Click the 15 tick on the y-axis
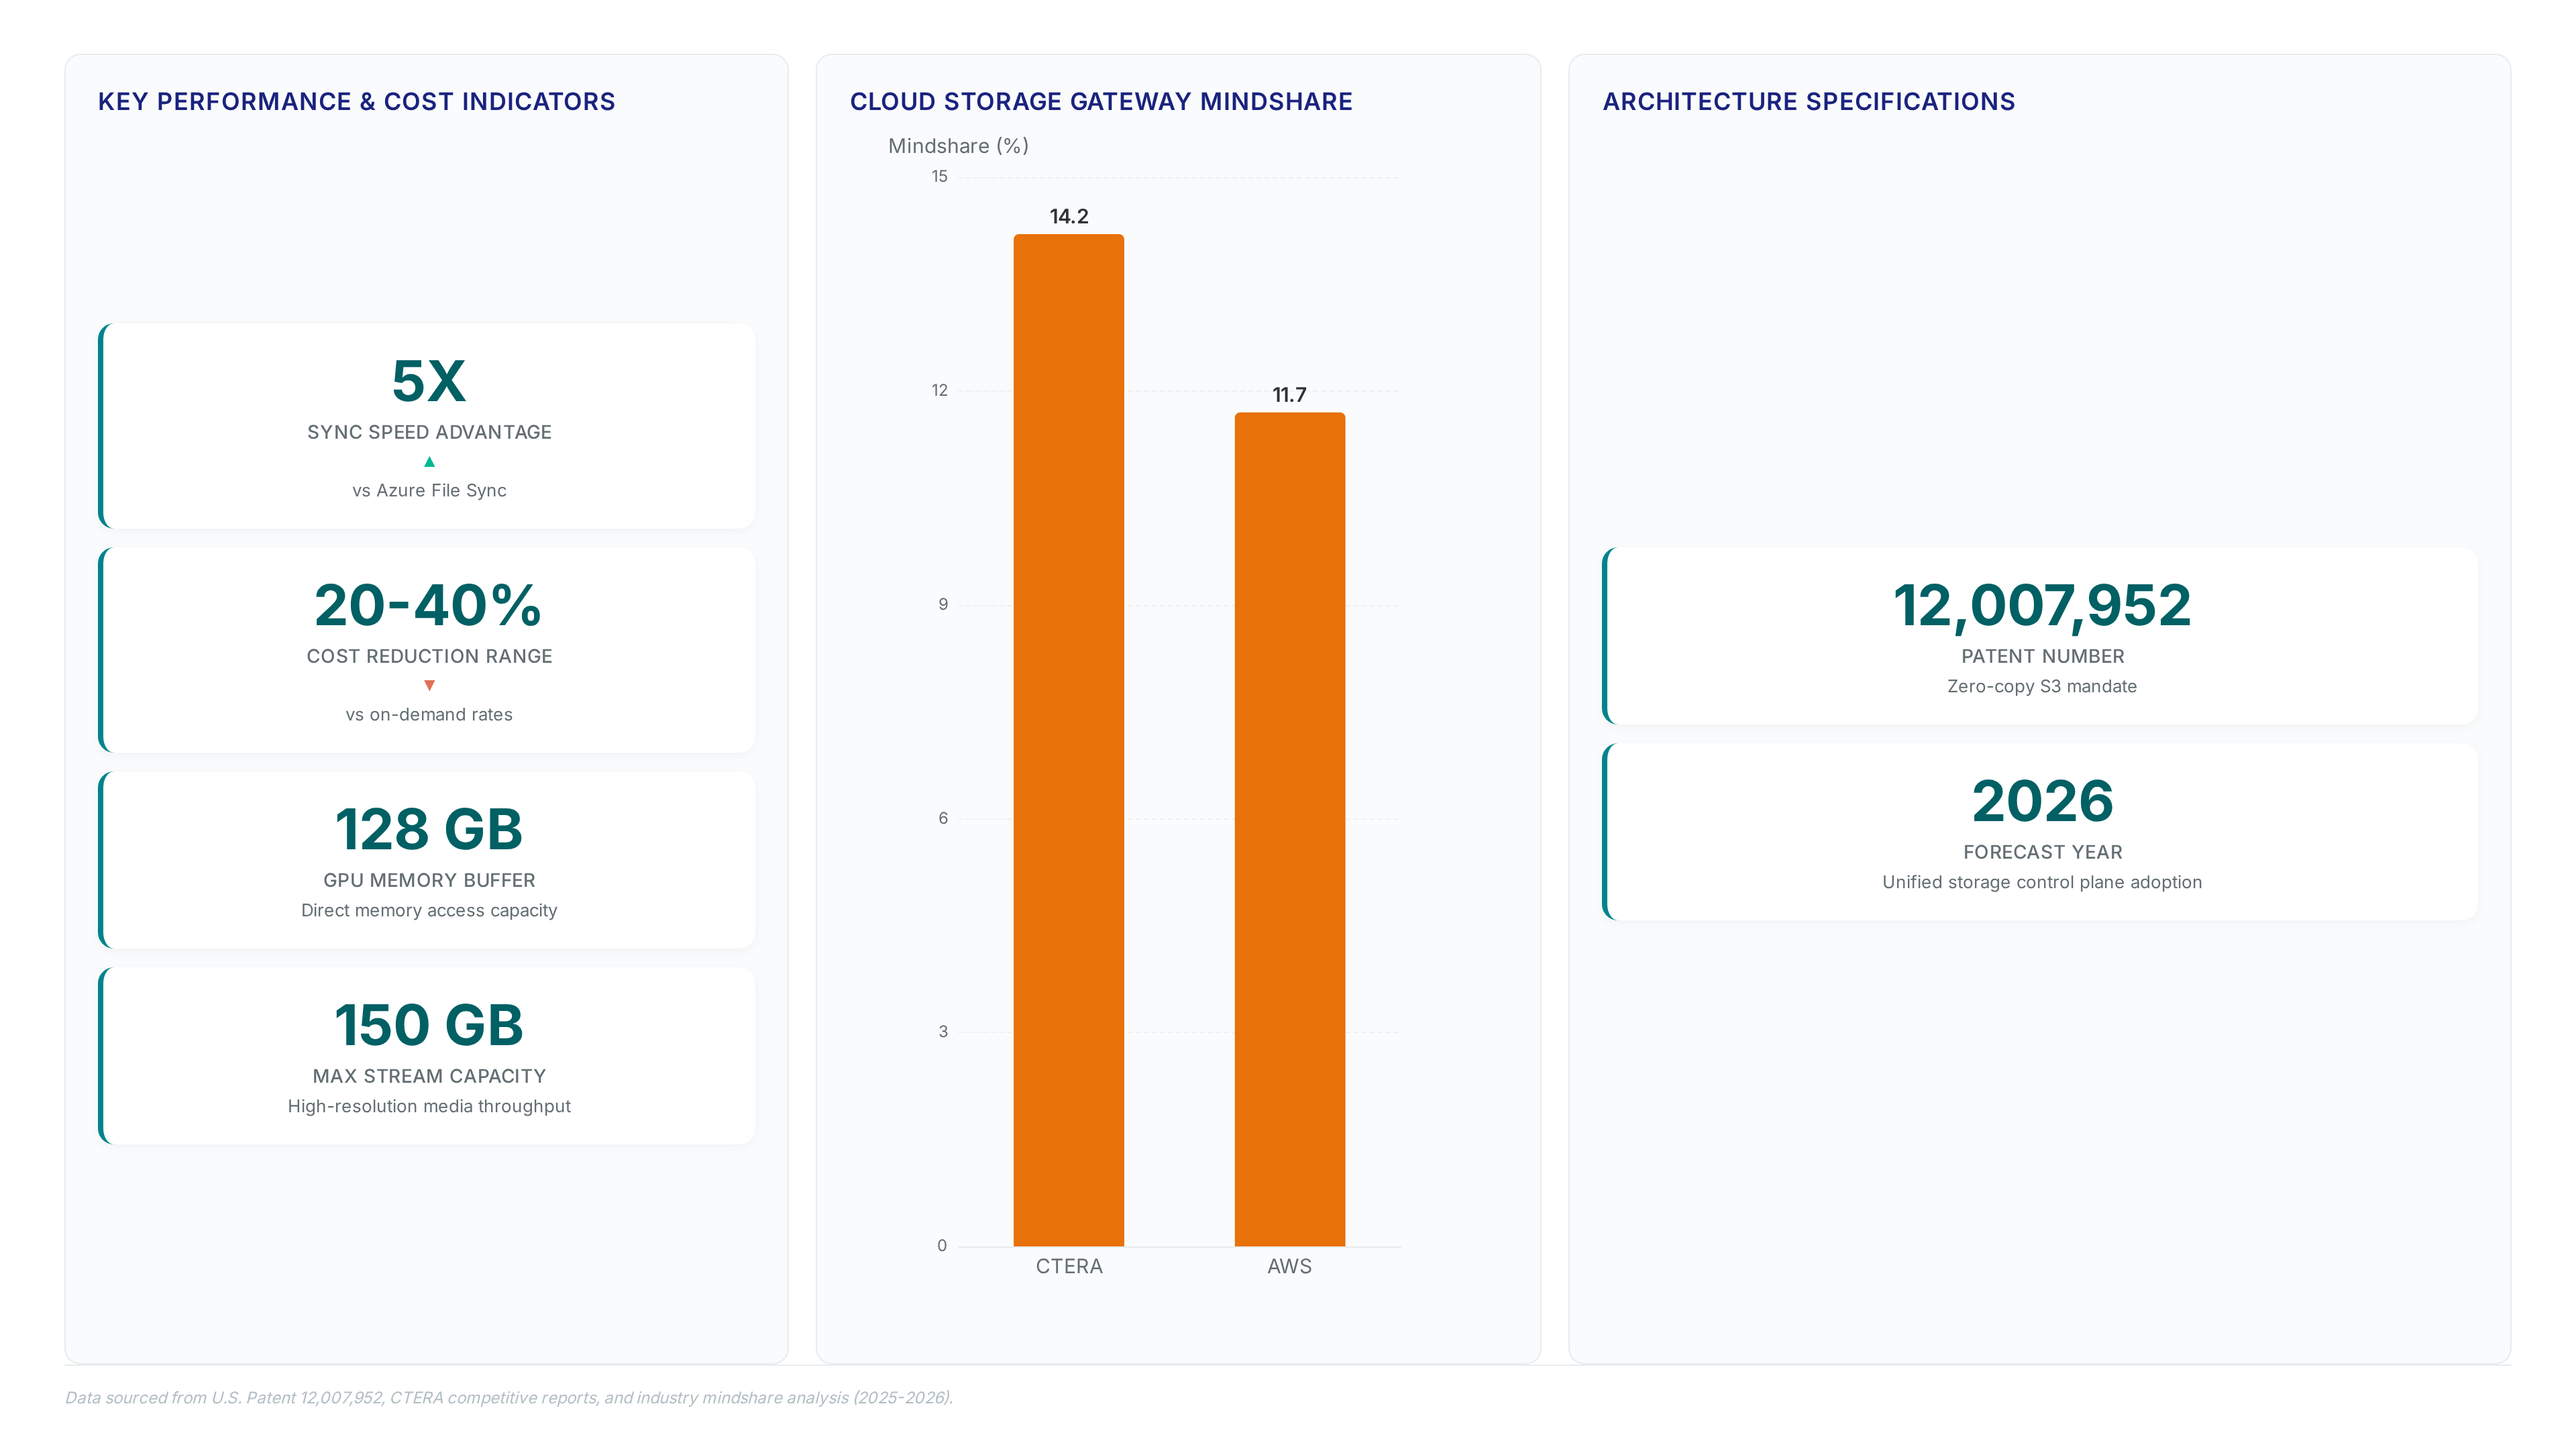The height and width of the screenshot is (1449, 2576). click(940, 177)
